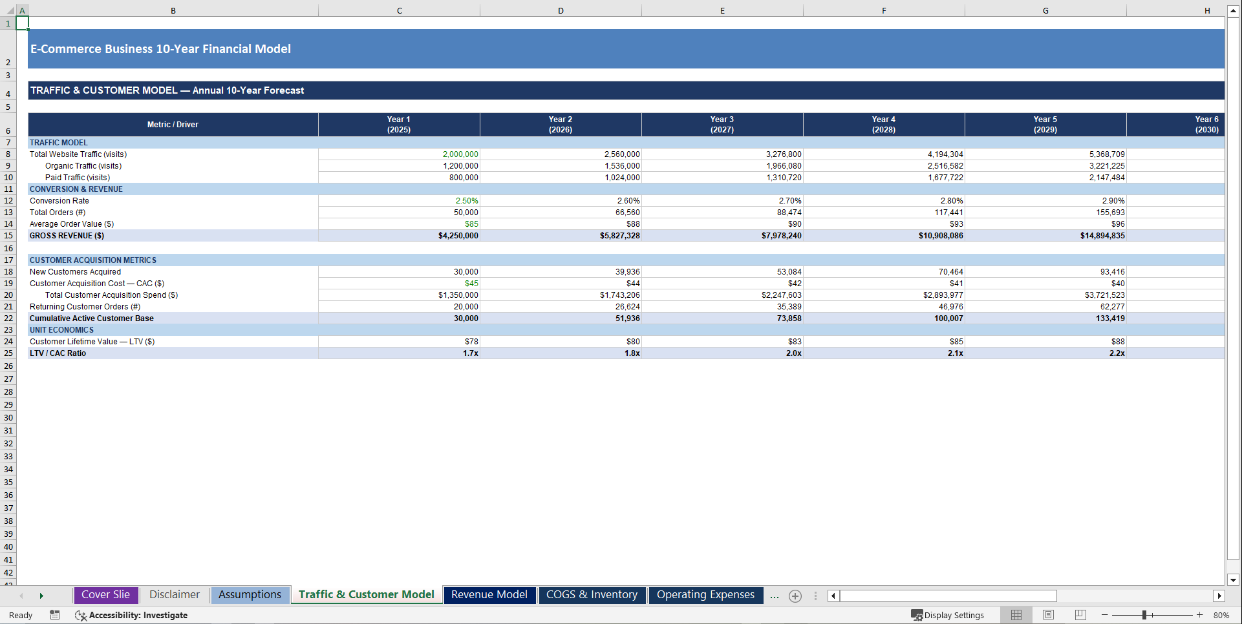
Task: Click the horizontal scrollbar right arrow
Action: tap(1219, 596)
